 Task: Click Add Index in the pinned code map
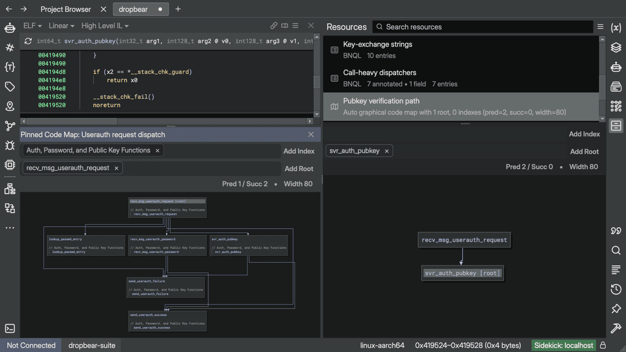click(x=299, y=151)
